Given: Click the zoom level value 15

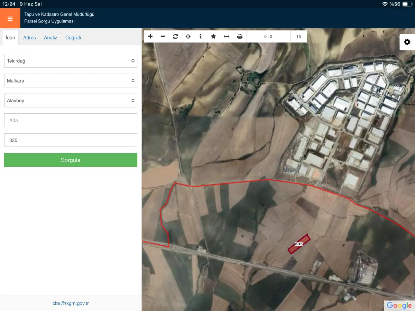Looking at the screenshot, I should point(299,37).
